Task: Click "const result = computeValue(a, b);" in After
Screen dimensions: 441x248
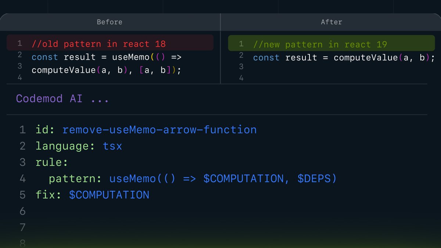Action: pos(344,58)
